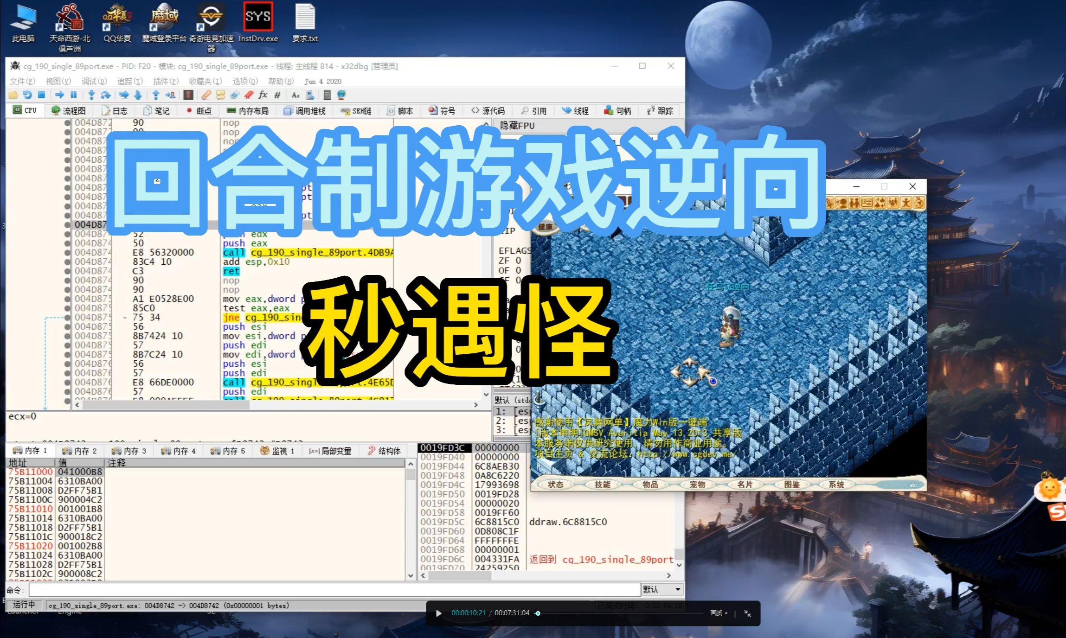Open the calculator icon in toolbar
The image size is (1066, 638).
pos(327,95)
